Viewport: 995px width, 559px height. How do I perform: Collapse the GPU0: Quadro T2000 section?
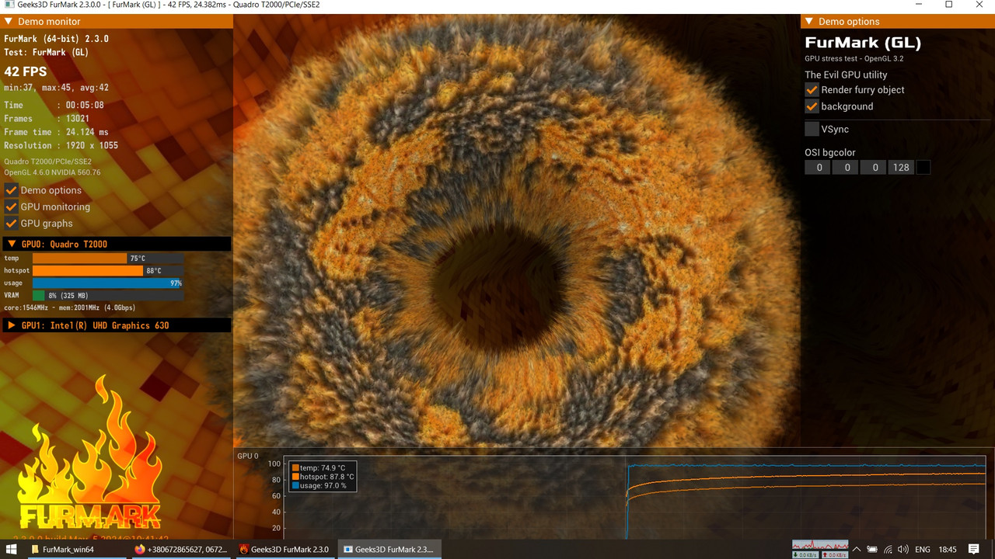(x=12, y=244)
